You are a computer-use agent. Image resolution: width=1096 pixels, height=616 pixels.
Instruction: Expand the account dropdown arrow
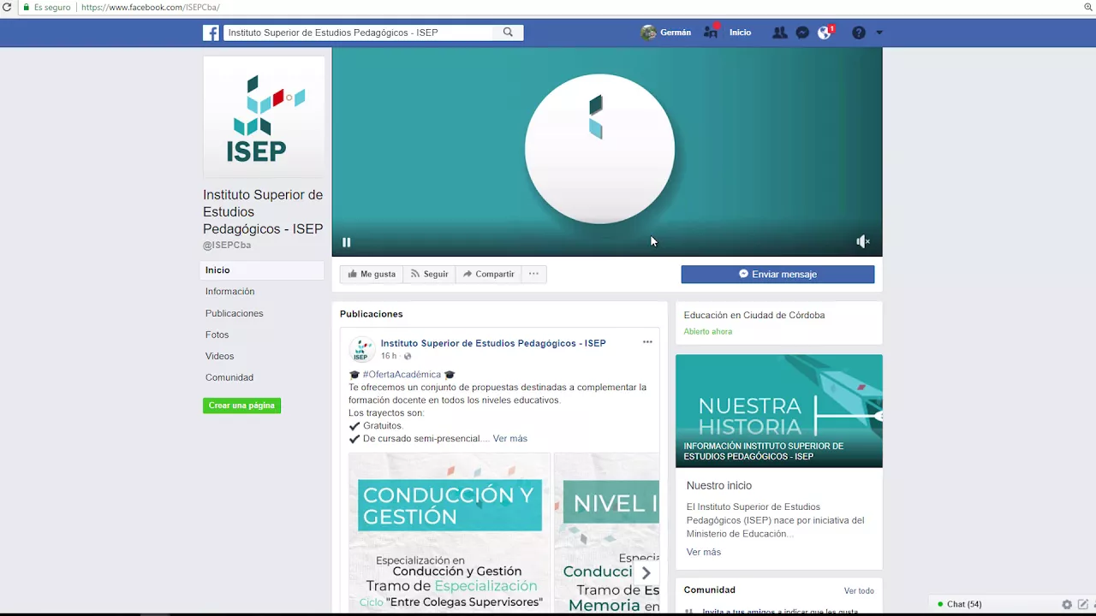[x=879, y=33]
